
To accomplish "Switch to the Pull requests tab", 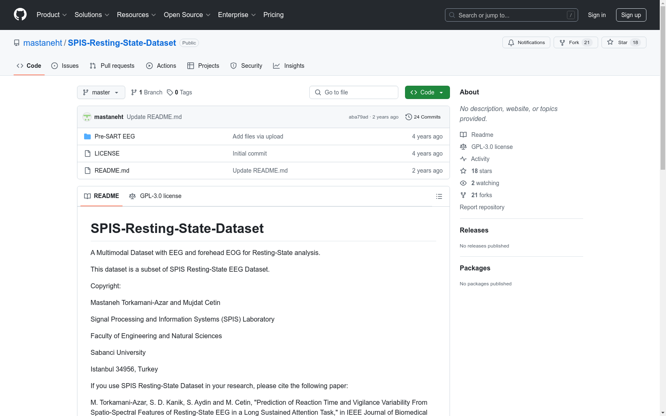I will tap(112, 66).
